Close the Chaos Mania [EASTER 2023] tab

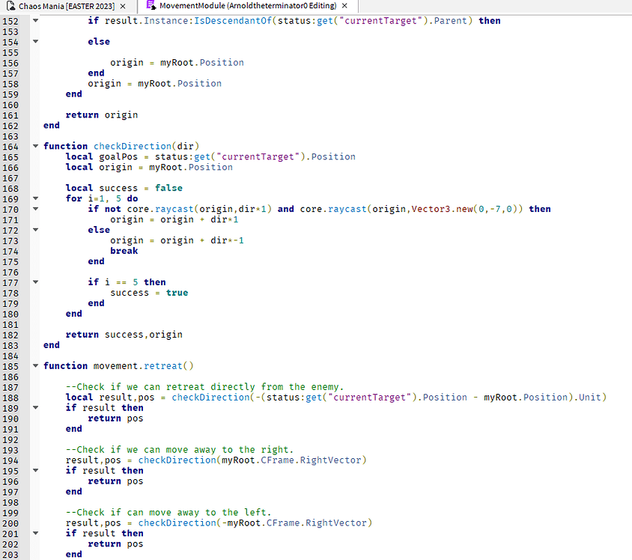124,7
